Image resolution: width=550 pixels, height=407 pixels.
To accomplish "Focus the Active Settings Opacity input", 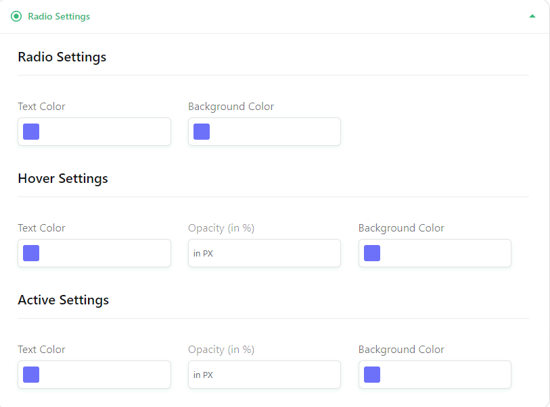I will click(x=265, y=375).
